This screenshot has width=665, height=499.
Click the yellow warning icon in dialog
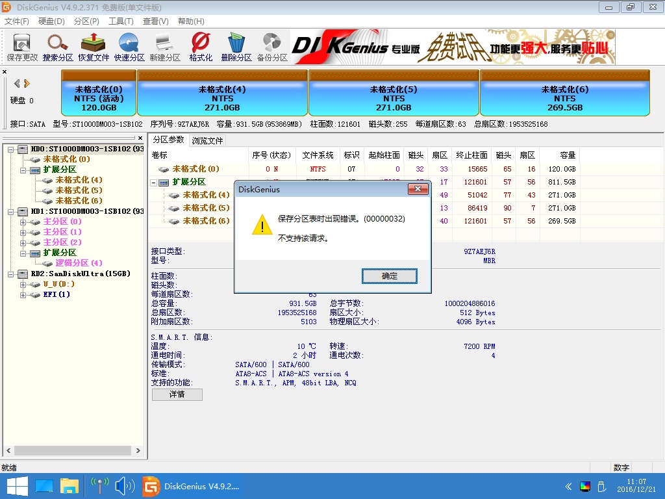262,224
